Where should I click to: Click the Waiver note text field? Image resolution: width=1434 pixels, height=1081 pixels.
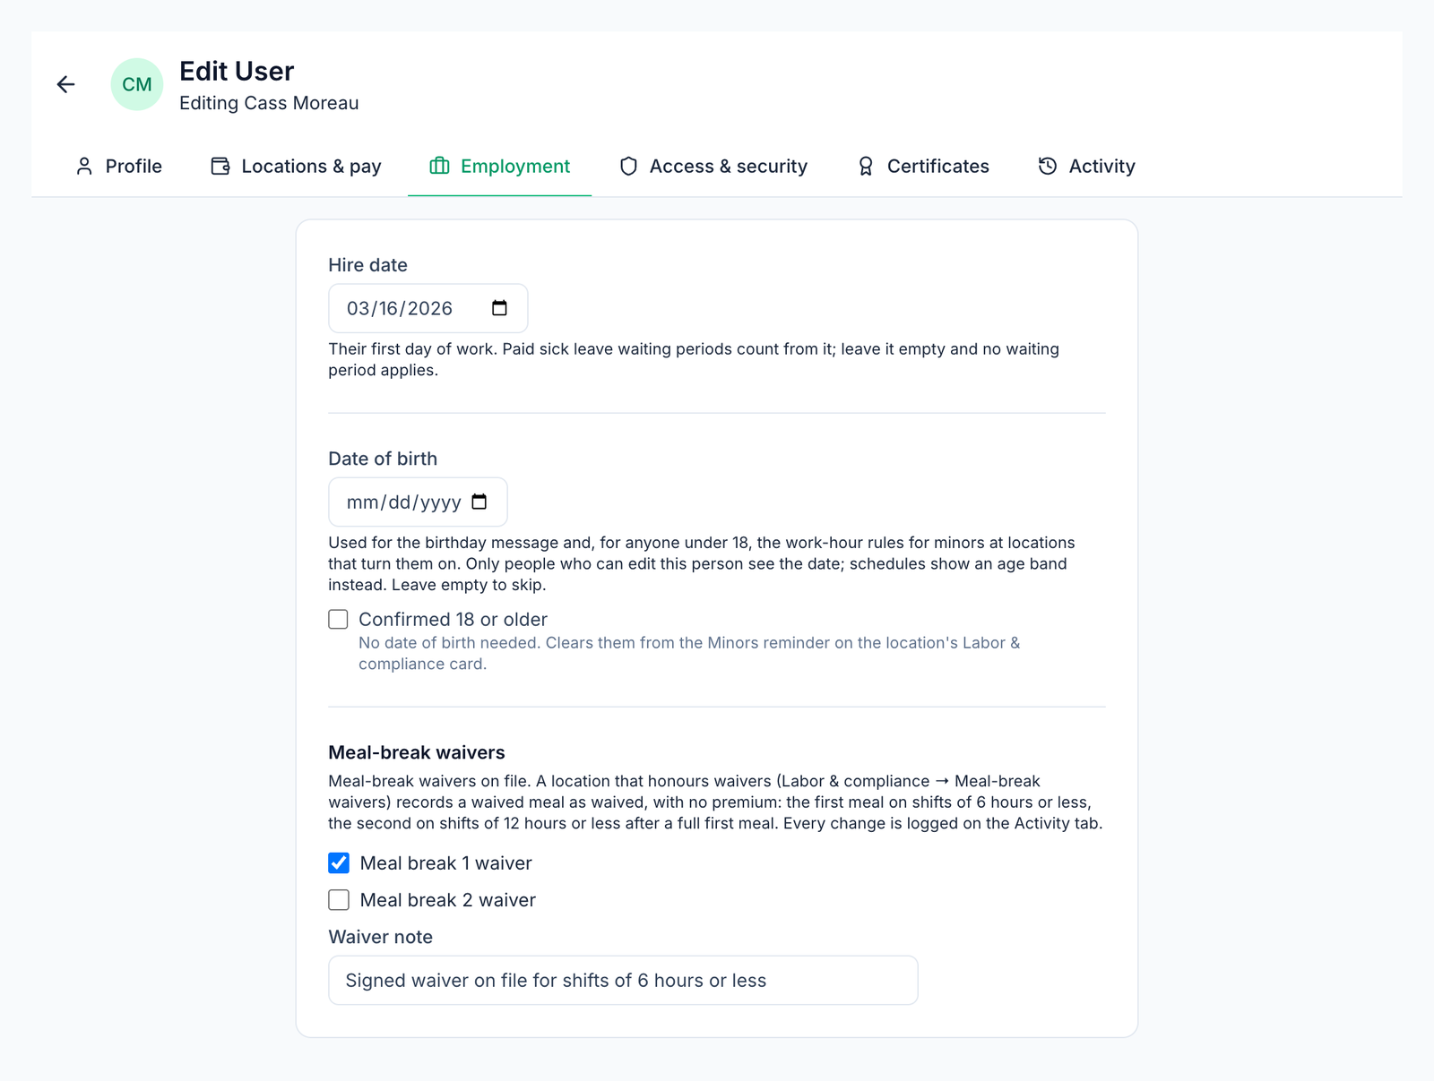click(x=623, y=980)
